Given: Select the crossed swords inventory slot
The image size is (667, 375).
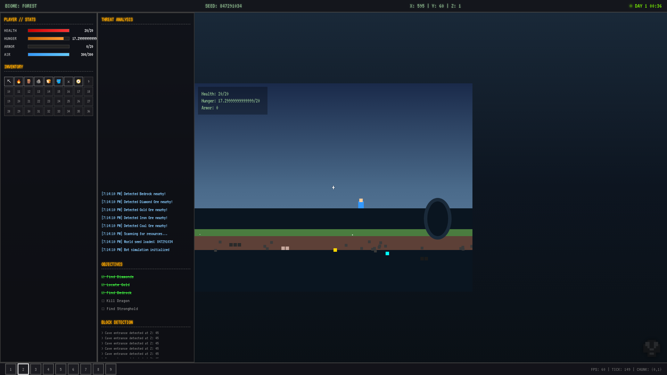Looking at the screenshot, I should [68, 81].
